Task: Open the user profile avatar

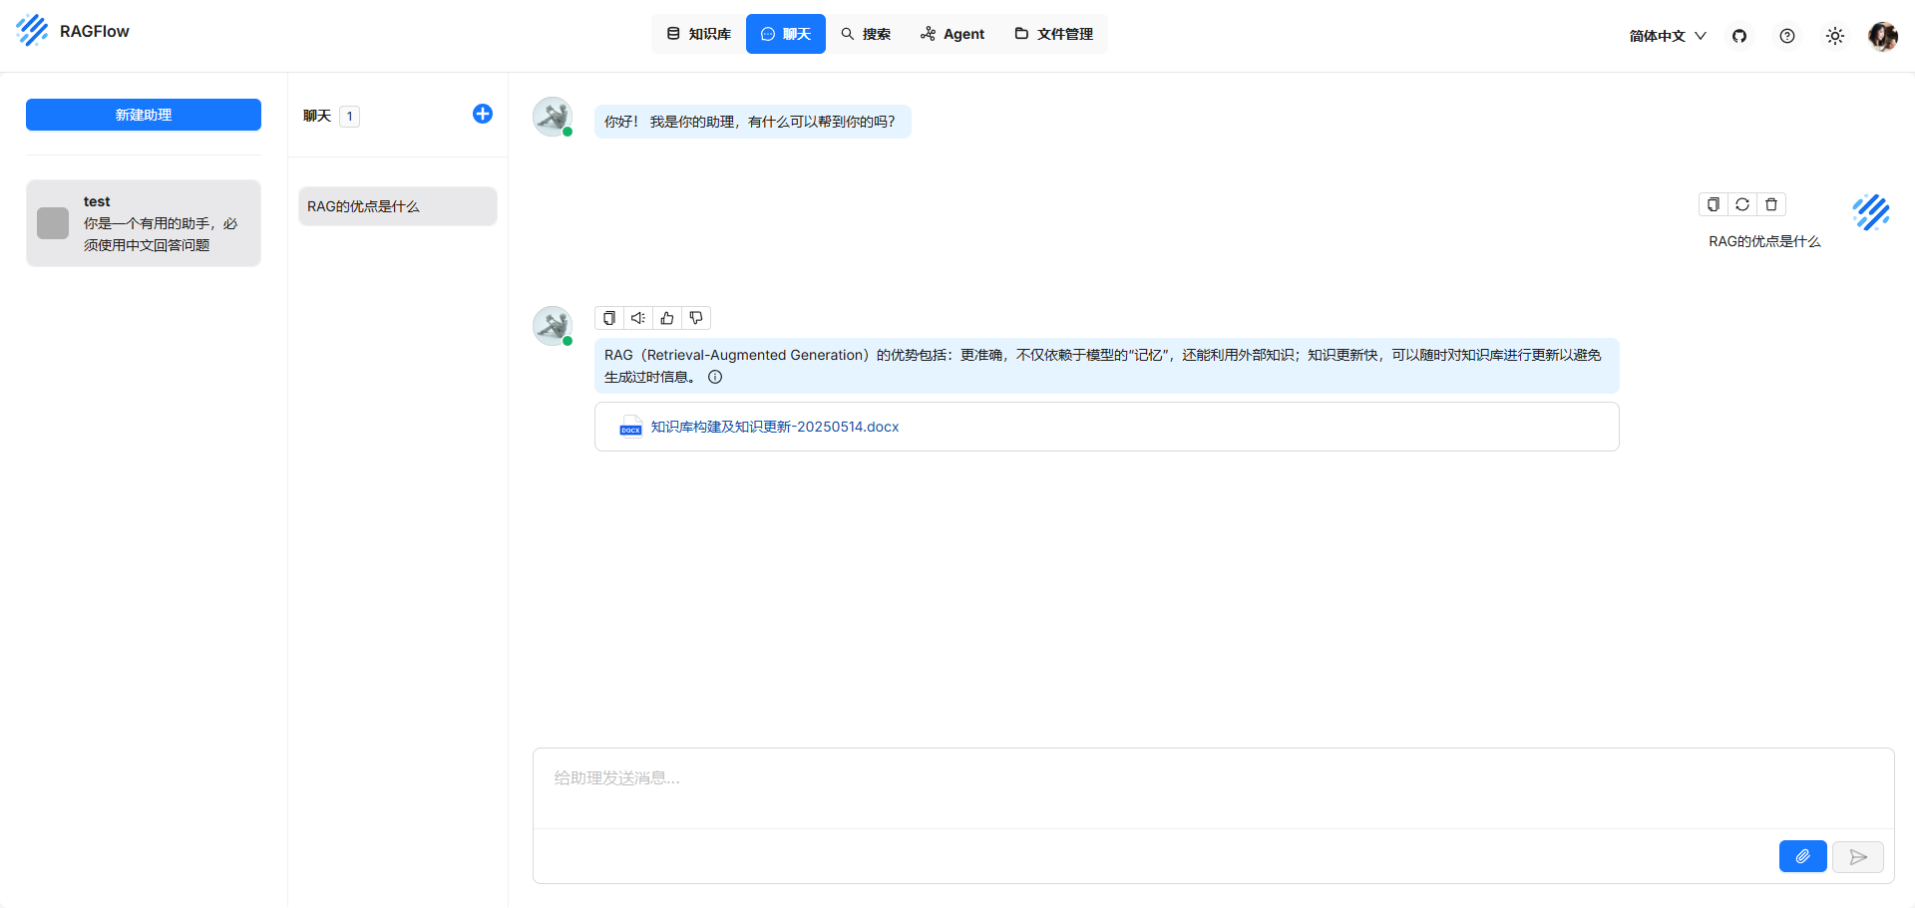Action: (x=1883, y=36)
